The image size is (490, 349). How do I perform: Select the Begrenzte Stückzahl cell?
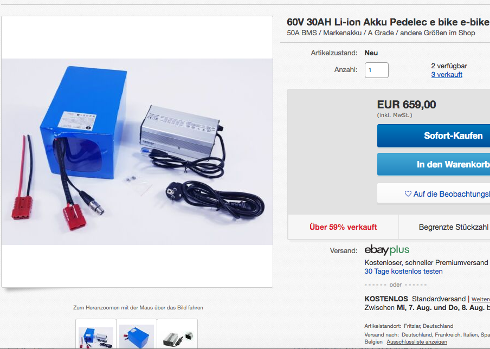pos(444,227)
